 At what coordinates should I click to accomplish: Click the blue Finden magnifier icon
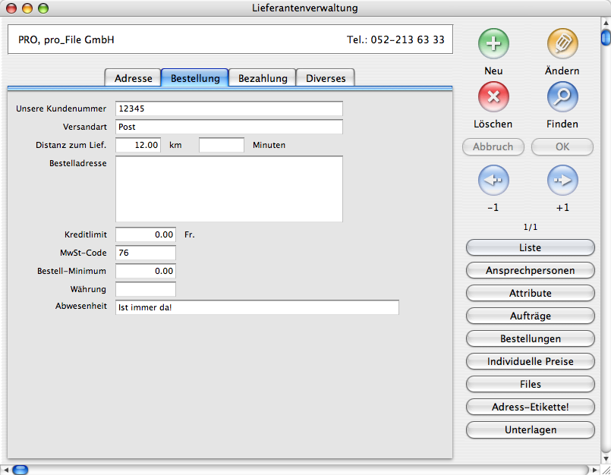pos(562,97)
